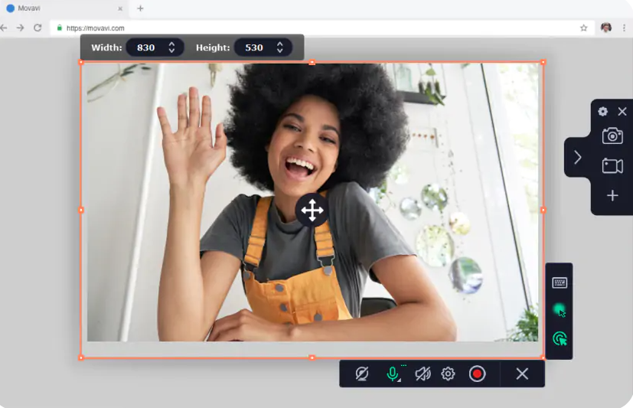Go back in browser history
The height and width of the screenshot is (408, 633).
[4, 28]
